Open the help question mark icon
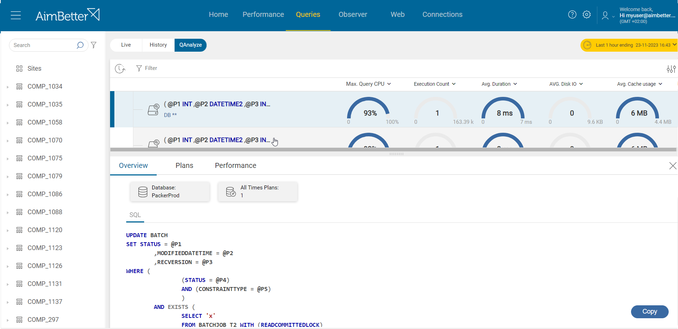This screenshot has width=678, height=329. click(572, 14)
